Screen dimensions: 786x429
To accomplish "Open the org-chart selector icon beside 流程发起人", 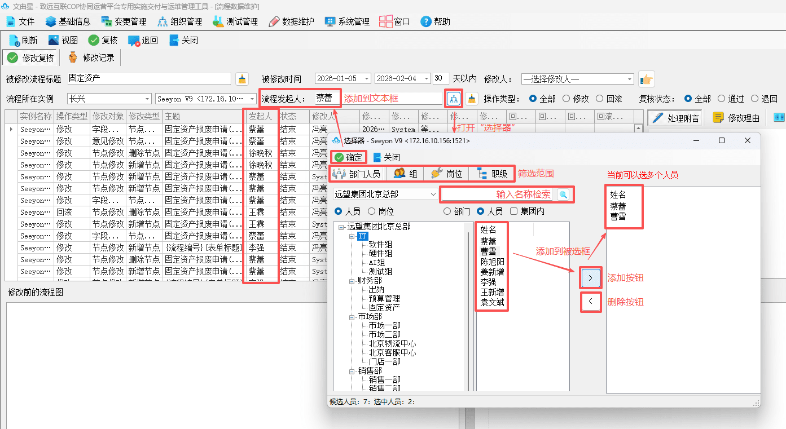I will tap(454, 99).
